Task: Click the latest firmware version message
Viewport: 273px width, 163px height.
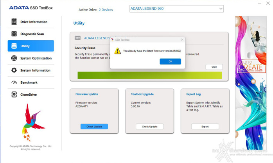Action: [152, 51]
